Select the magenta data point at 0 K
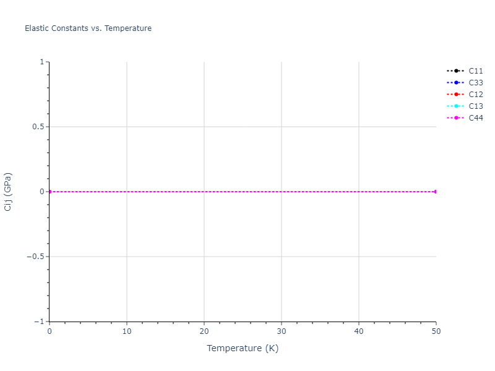This screenshot has width=495, height=371. click(x=49, y=192)
